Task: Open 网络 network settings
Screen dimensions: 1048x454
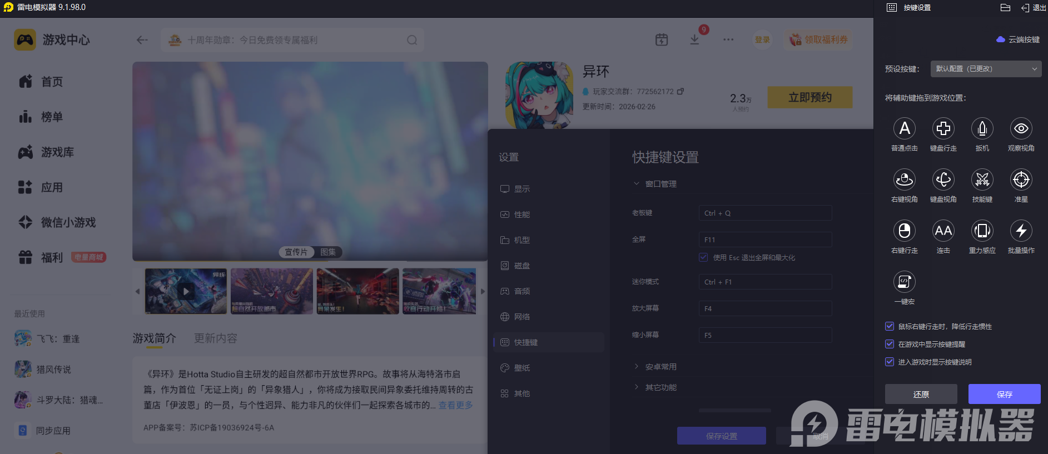Action: tap(549, 317)
